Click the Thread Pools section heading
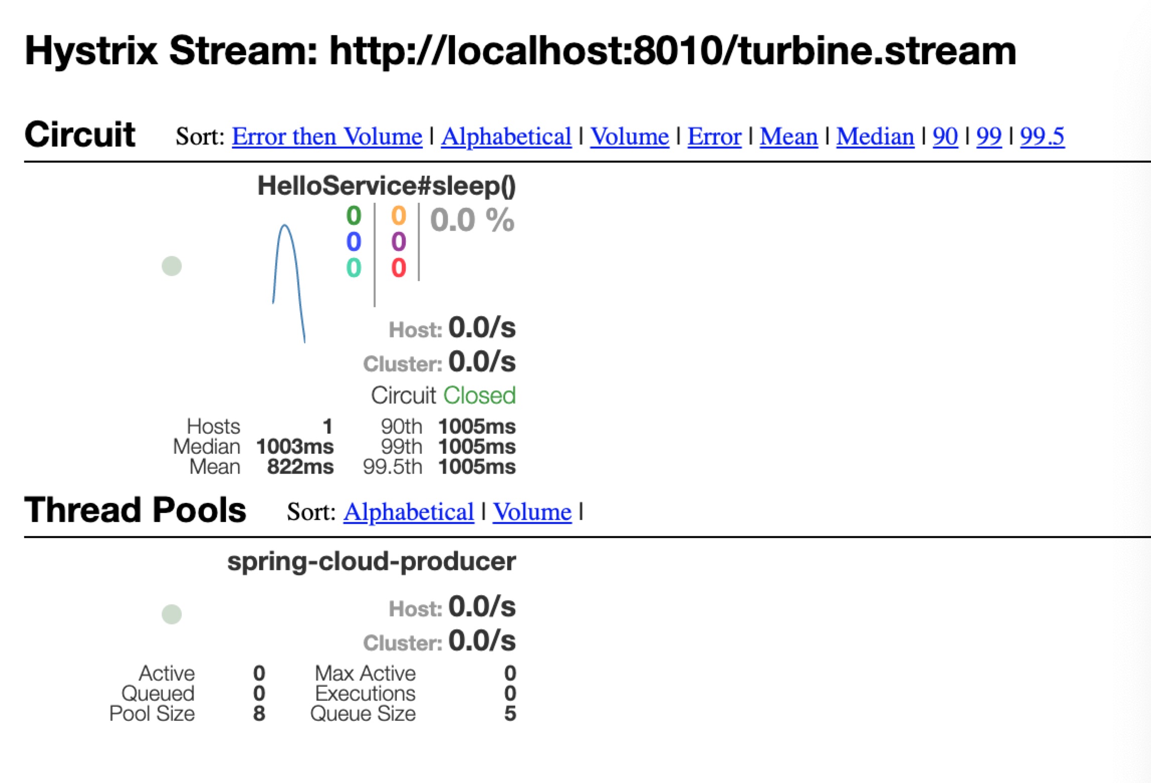Viewport: 1151px width, 783px height. (135, 510)
